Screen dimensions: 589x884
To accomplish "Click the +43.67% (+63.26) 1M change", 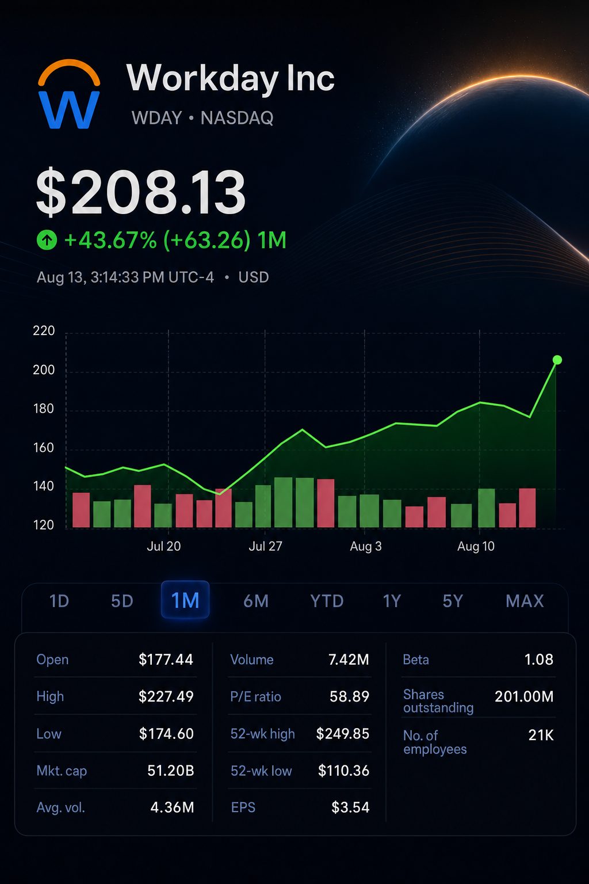I will coord(175,240).
